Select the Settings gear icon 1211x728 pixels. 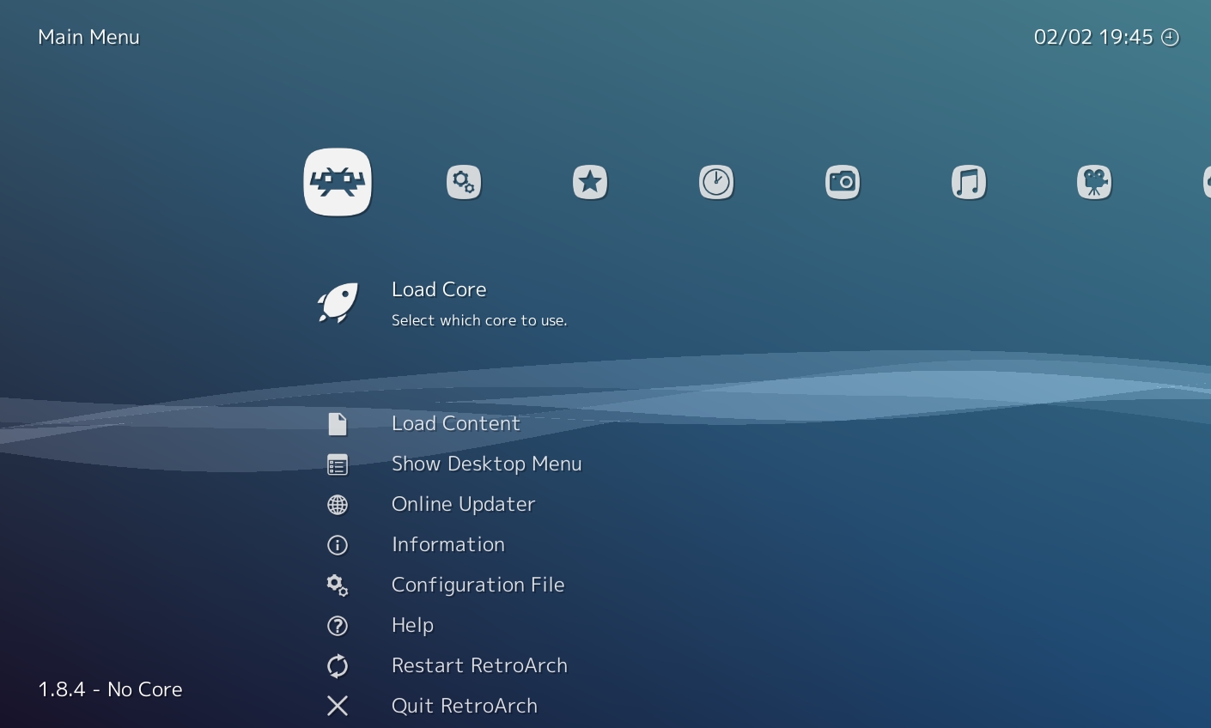pos(464,181)
